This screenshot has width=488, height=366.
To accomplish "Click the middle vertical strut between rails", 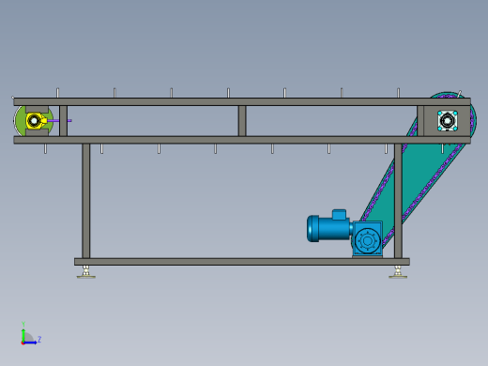I will pyautogui.click(x=242, y=121).
